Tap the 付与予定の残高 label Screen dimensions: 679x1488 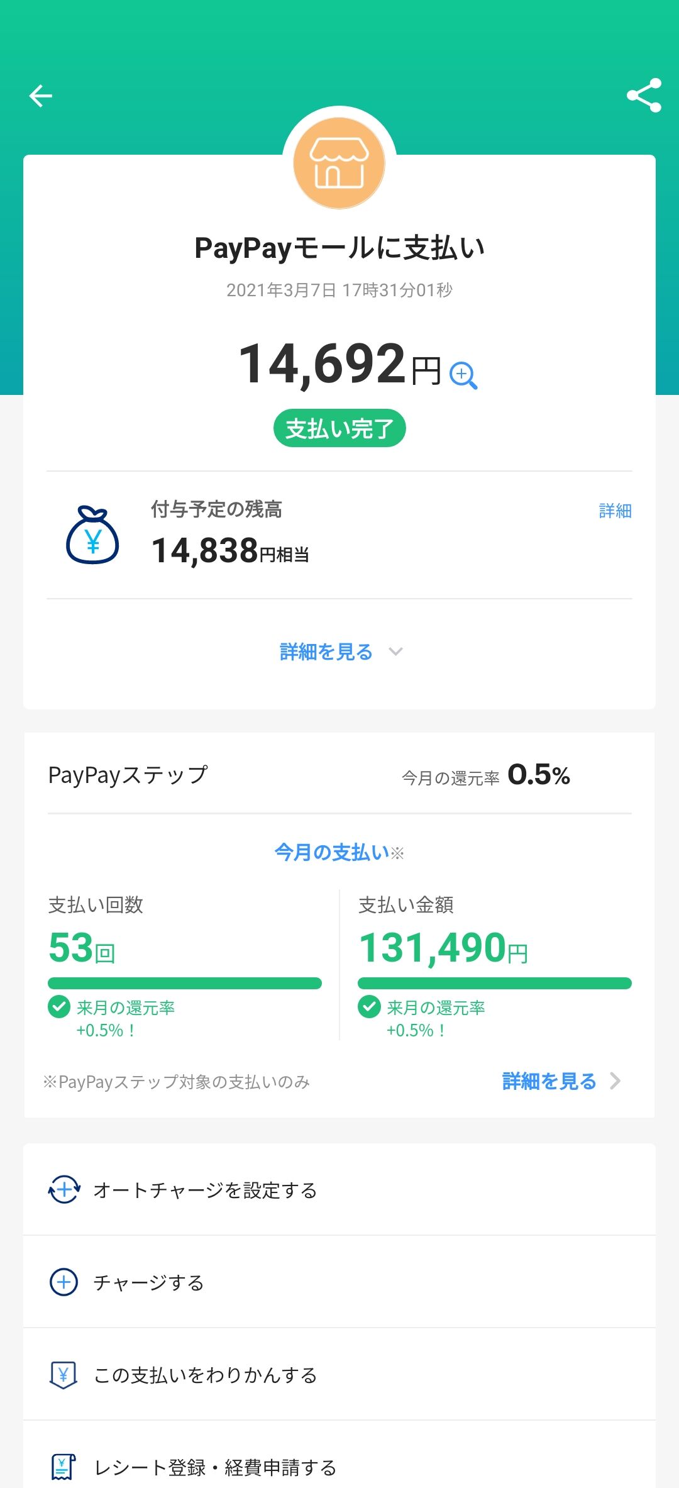[x=216, y=509]
